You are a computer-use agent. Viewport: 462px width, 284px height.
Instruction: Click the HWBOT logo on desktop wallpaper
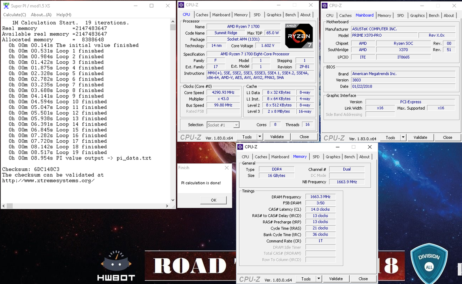[116, 265]
